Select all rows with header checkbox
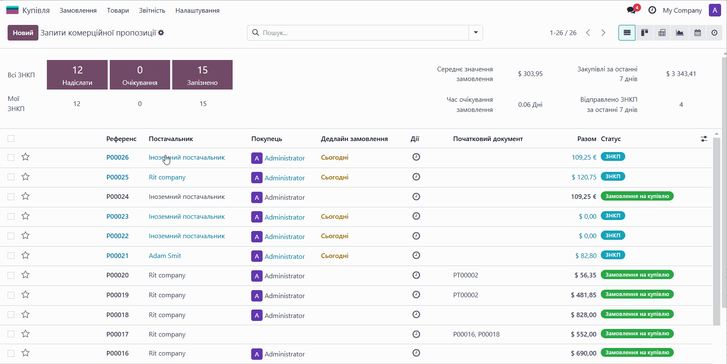Viewport: 727px width, 364px height. 11,139
